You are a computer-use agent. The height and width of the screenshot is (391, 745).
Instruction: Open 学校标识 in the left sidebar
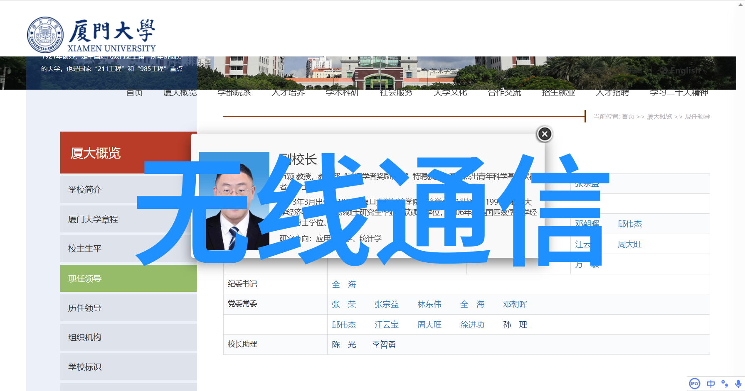point(128,367)
